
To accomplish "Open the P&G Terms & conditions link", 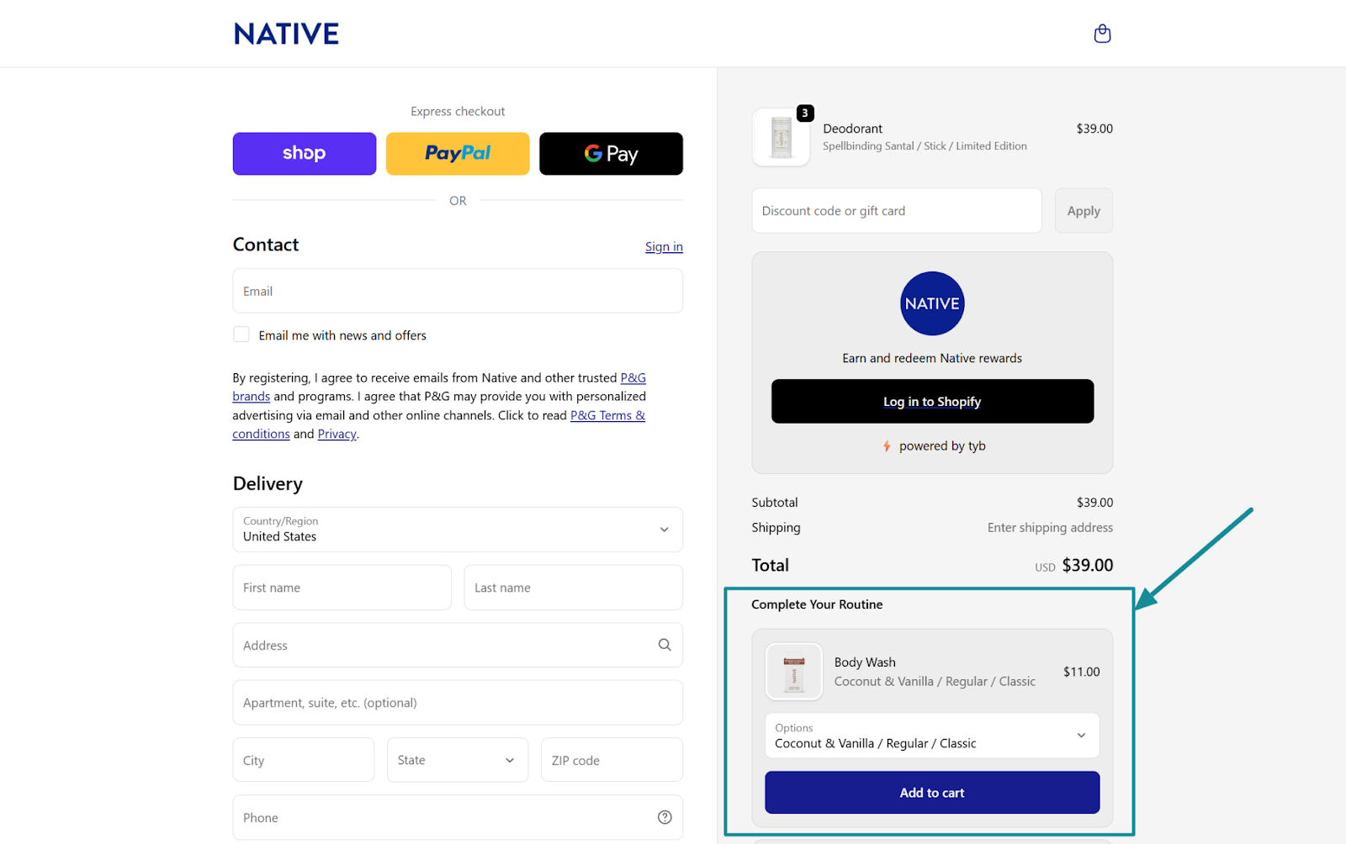I will pyautogui.click(x=607, y=414).
